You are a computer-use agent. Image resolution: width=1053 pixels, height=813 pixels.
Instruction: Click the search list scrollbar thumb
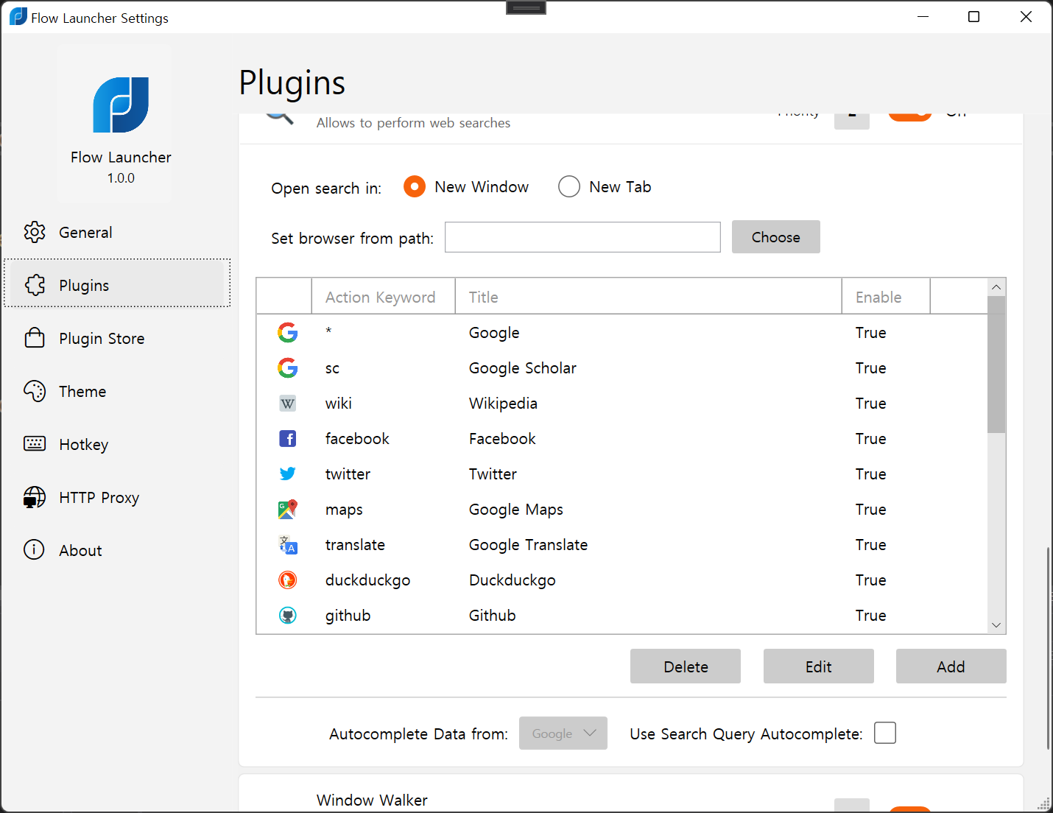click(x=996, y=365)
